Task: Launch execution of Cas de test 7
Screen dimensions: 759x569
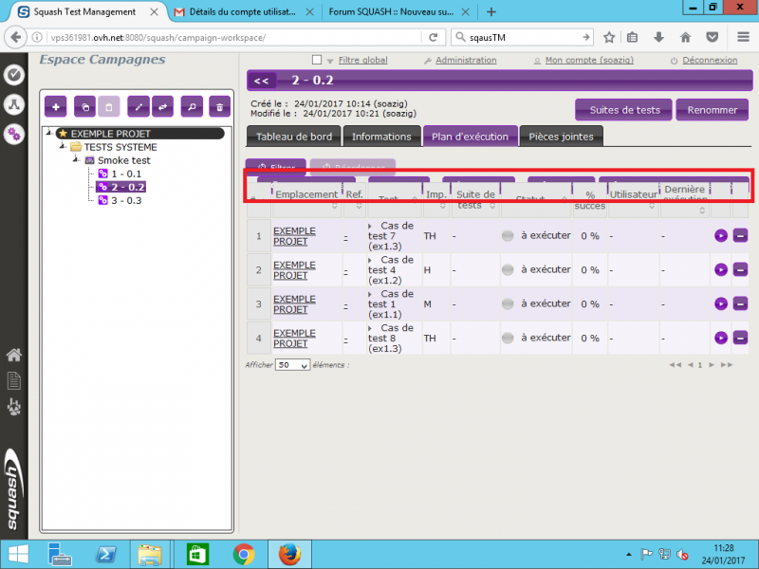Action: click(721, 235)
